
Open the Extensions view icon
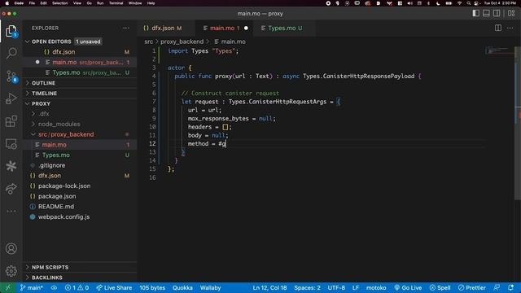(x=11, y=121)
